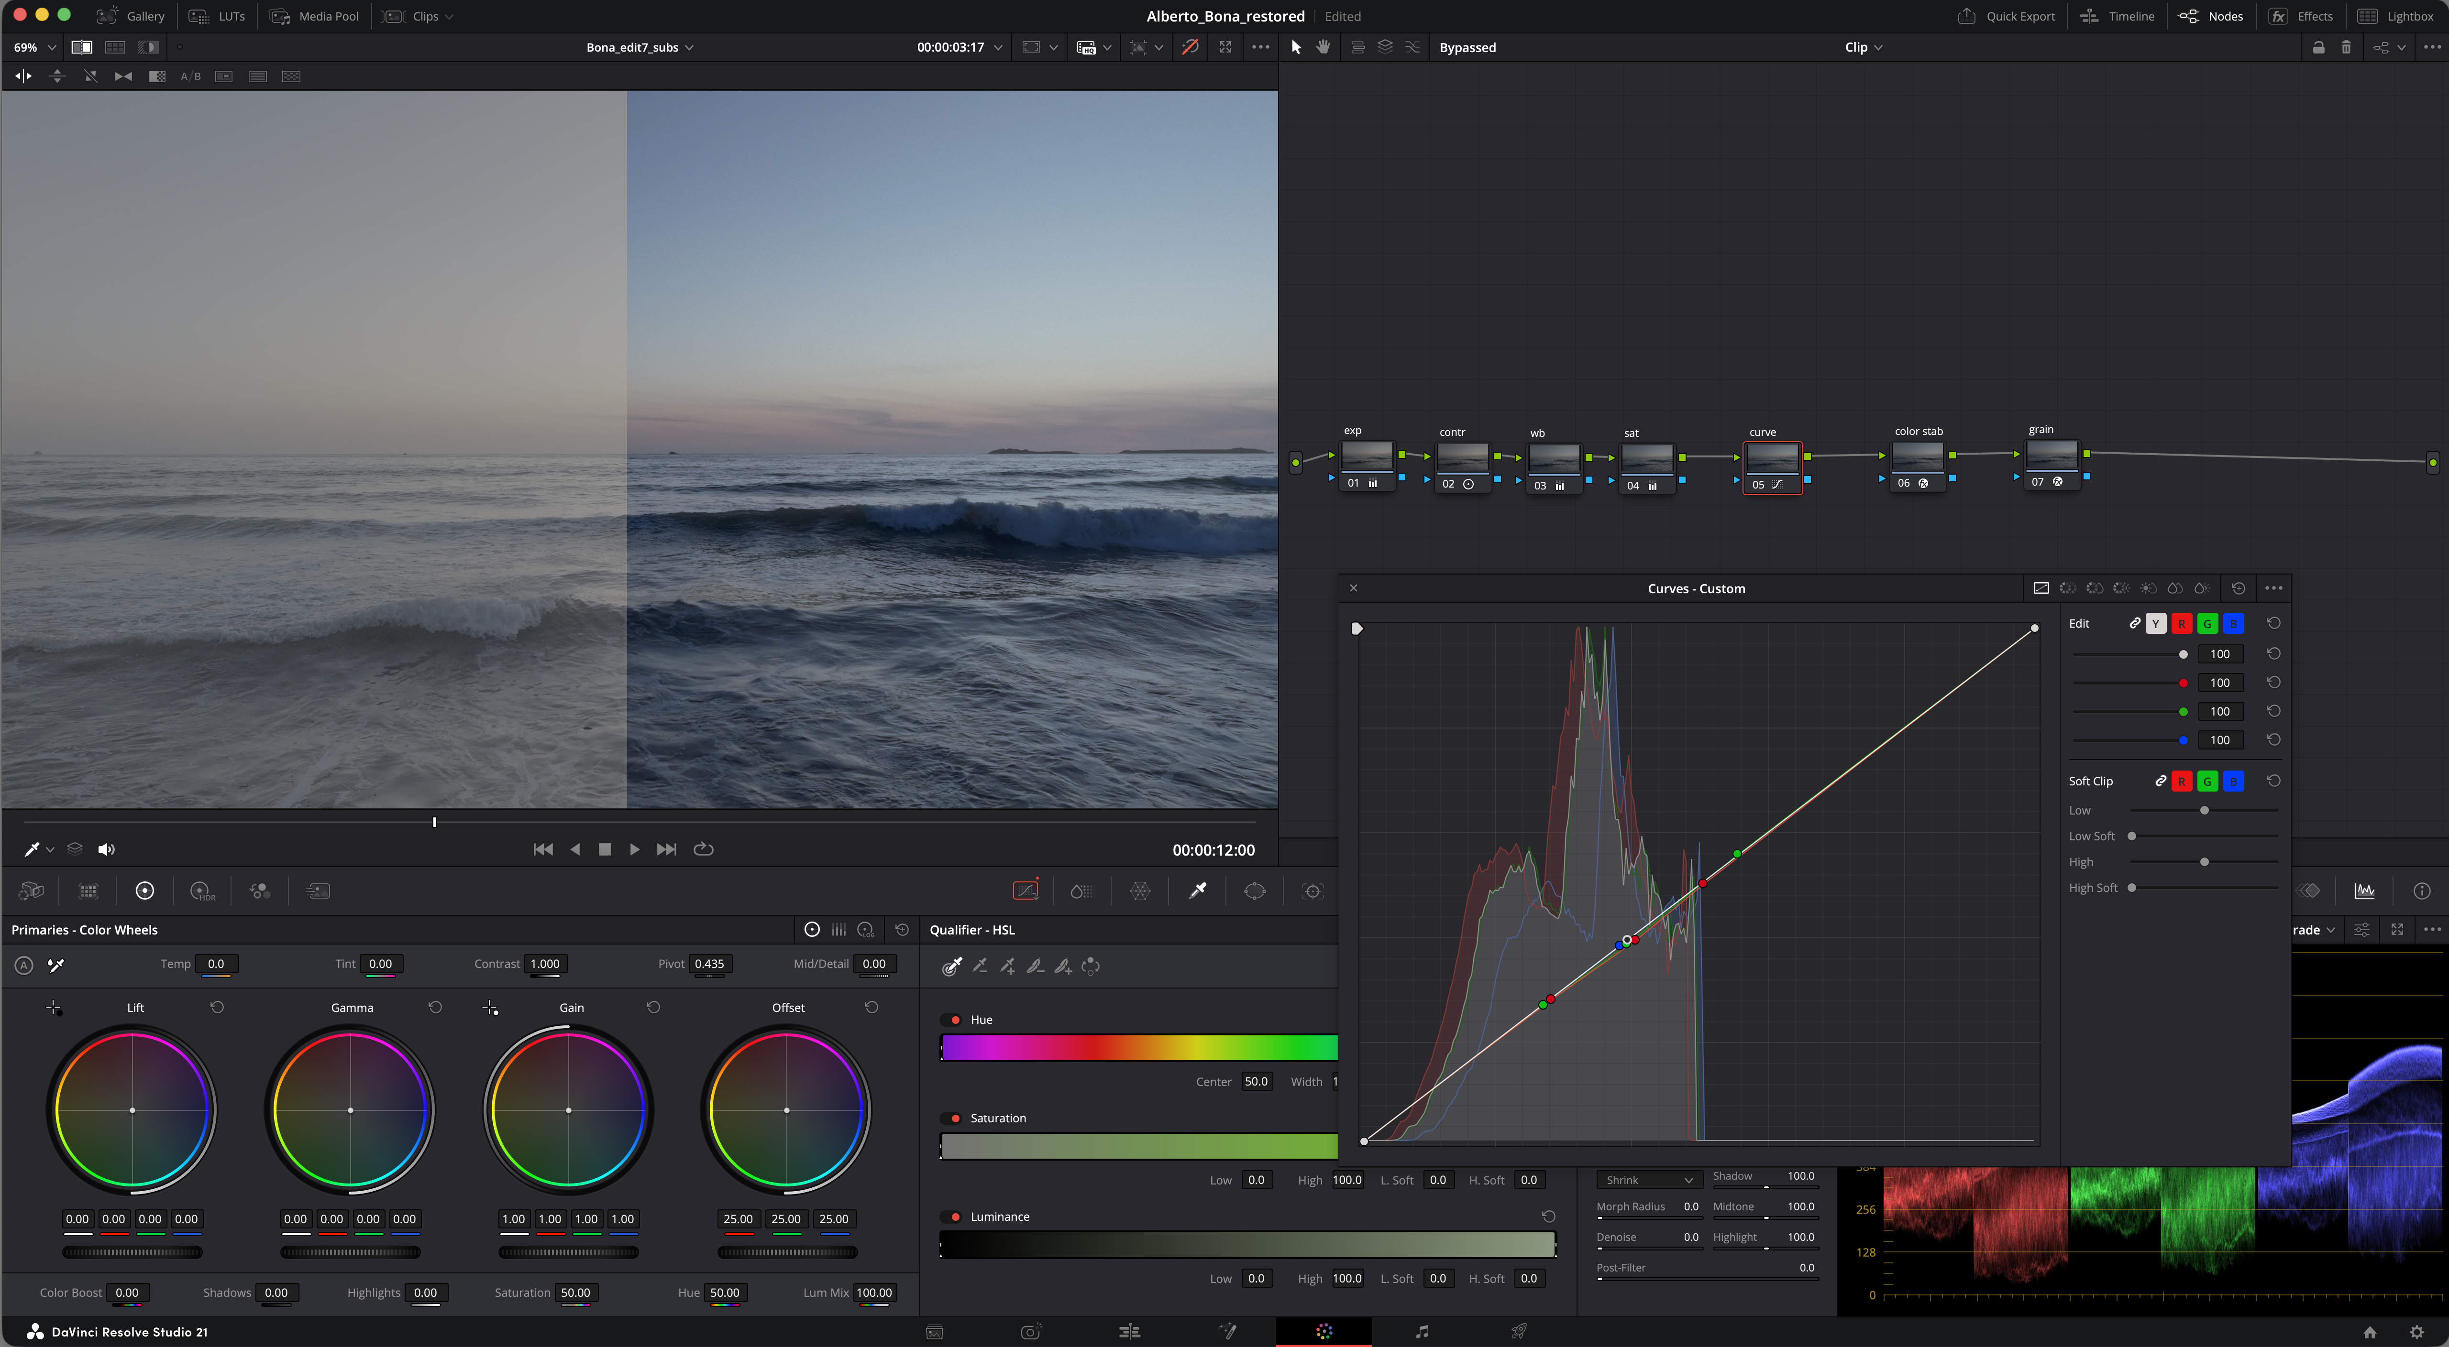Enable loop playback
Viewport: 2449px width, 1347px height.
click(704, 849)
